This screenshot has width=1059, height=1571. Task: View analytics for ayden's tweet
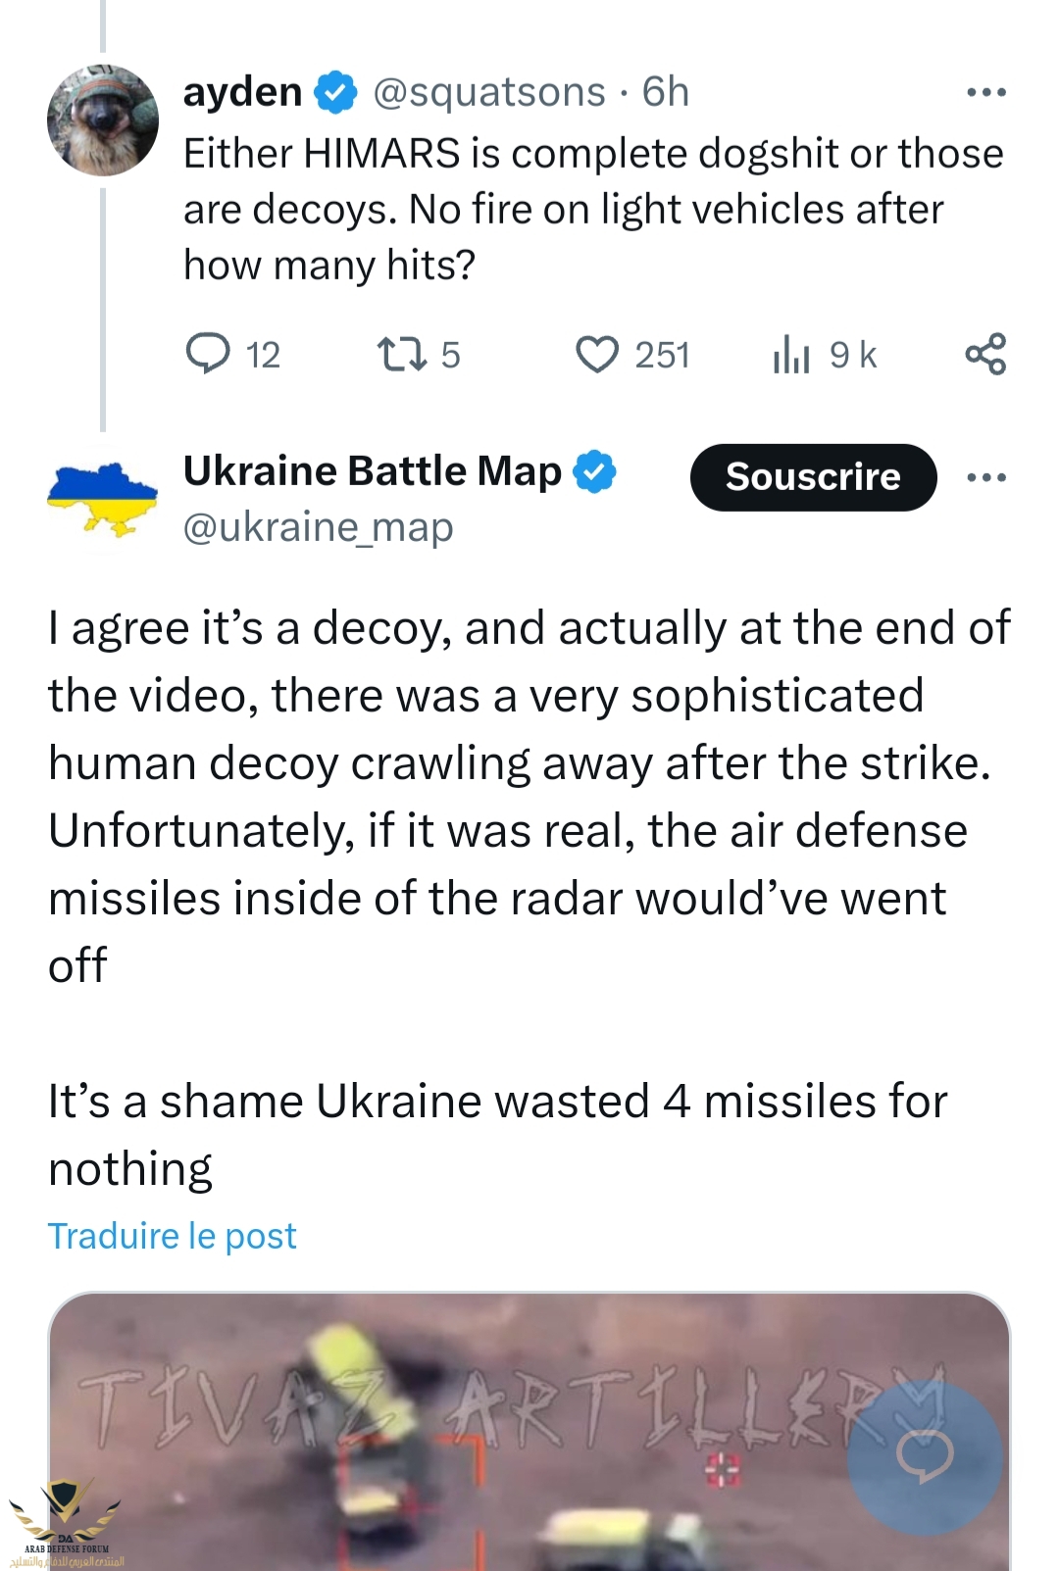pyautogui.click(x=791, y=354)
